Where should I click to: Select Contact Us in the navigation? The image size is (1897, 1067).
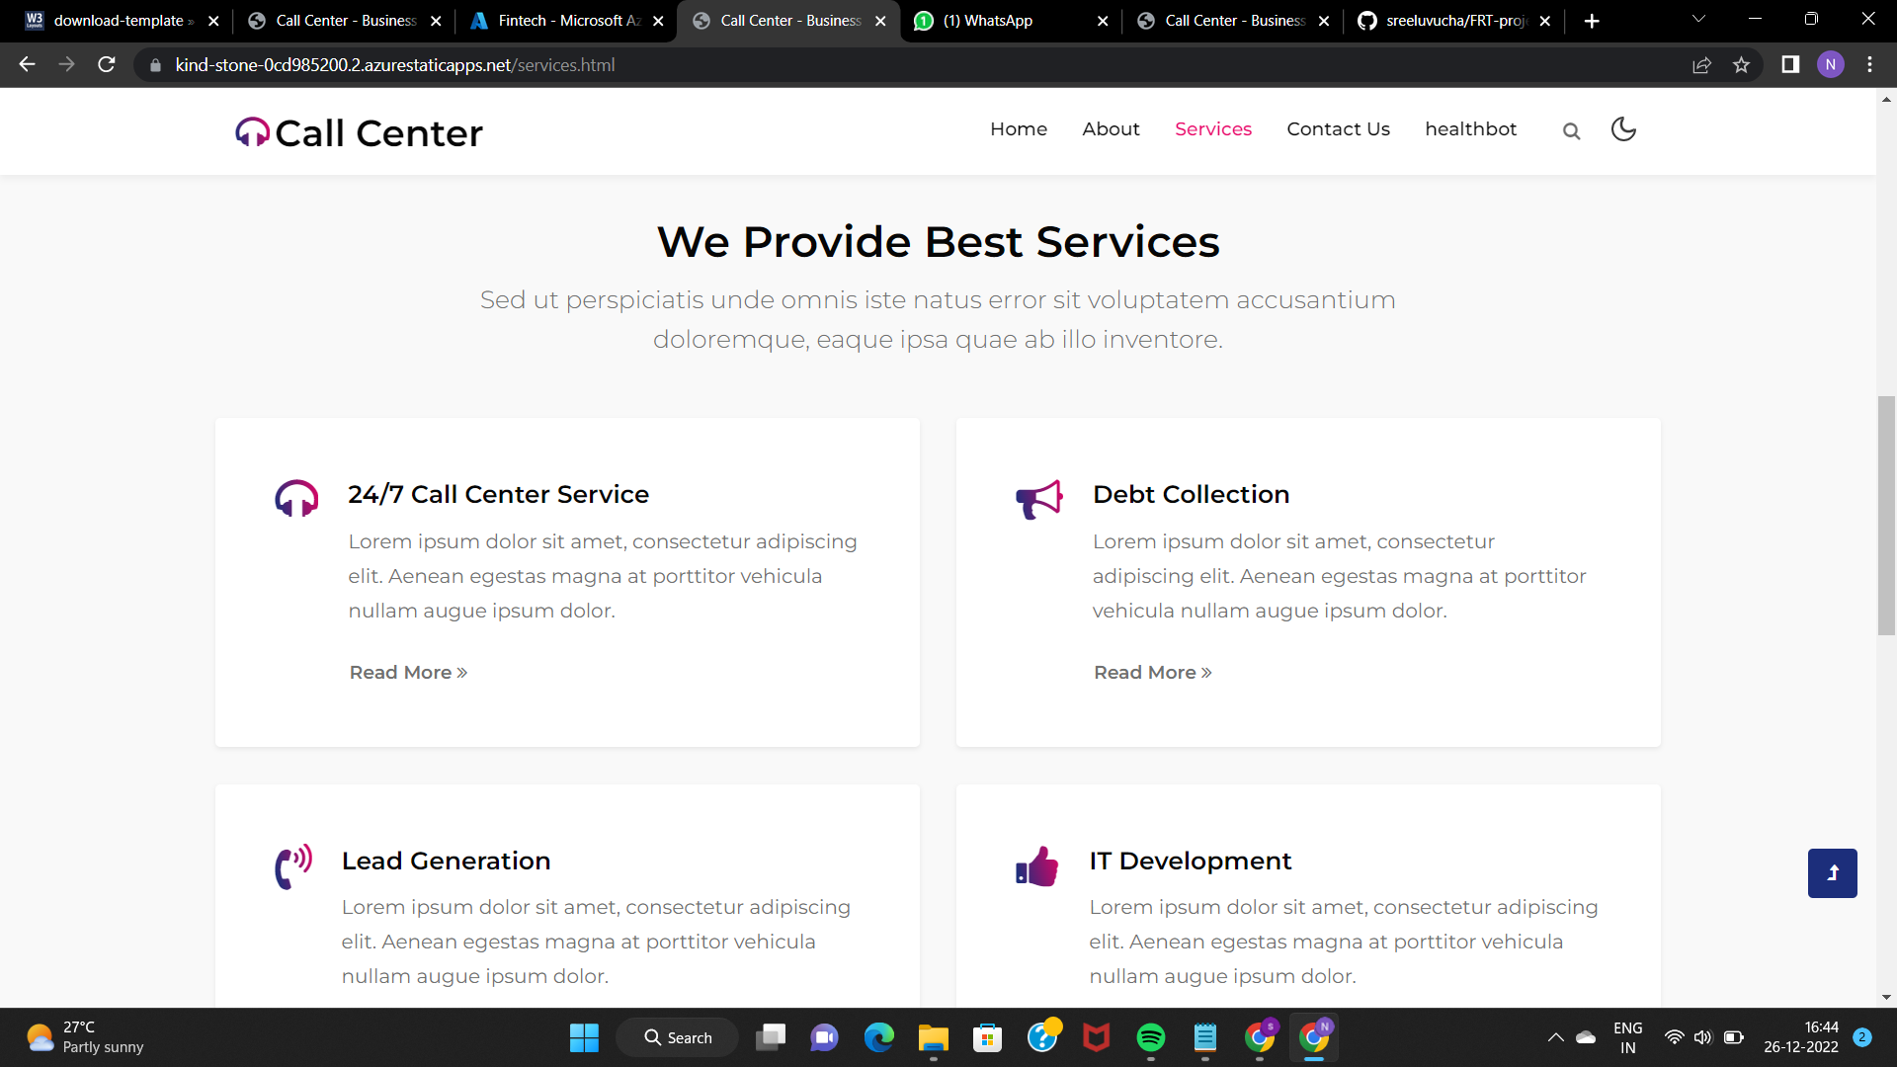click(1338, 129)
